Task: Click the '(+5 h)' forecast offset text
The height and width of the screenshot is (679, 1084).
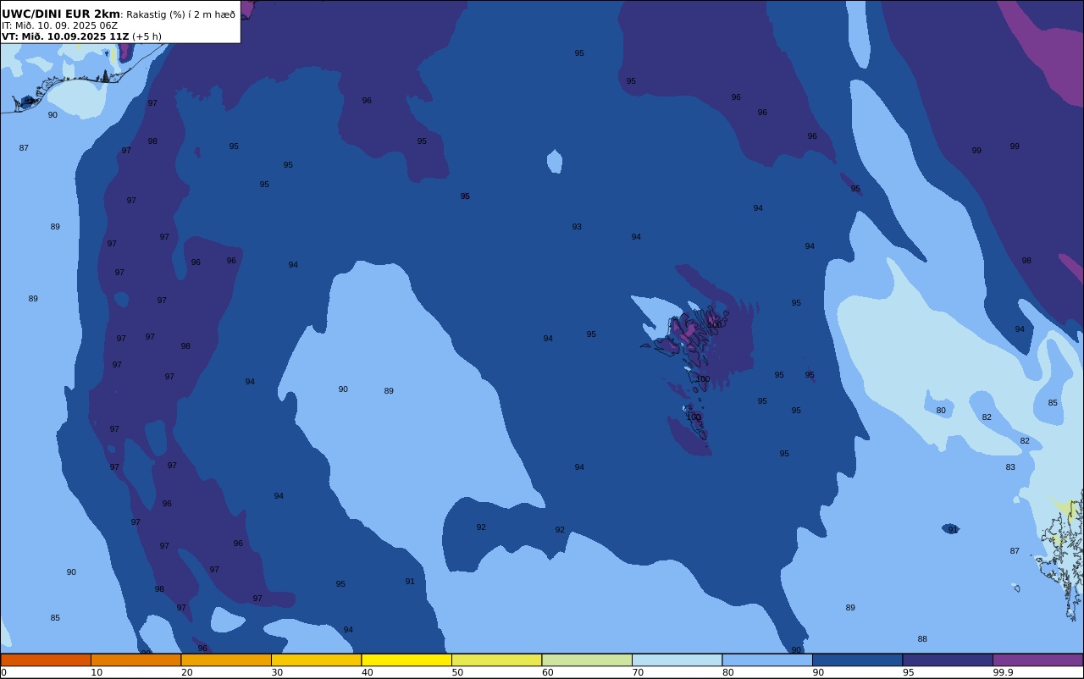Action: click(147, 36)
